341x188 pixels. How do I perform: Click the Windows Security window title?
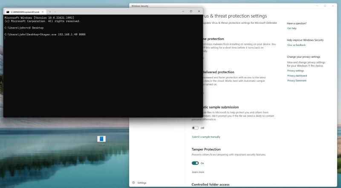(140, 6)
